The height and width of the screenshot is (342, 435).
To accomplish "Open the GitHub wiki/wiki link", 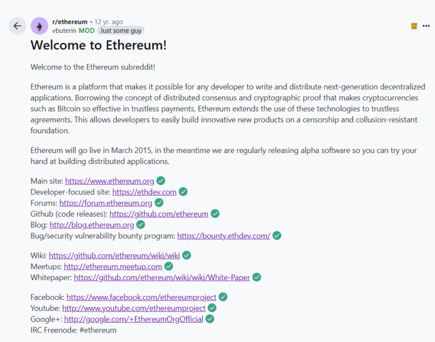I will [x=114, y=255].
